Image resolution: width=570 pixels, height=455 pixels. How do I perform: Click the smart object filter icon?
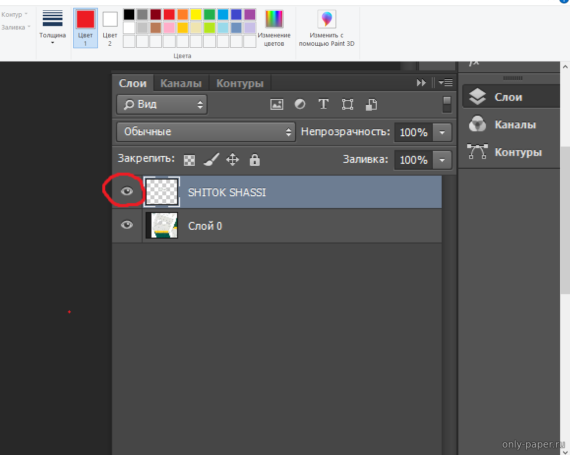pos(371,104)
